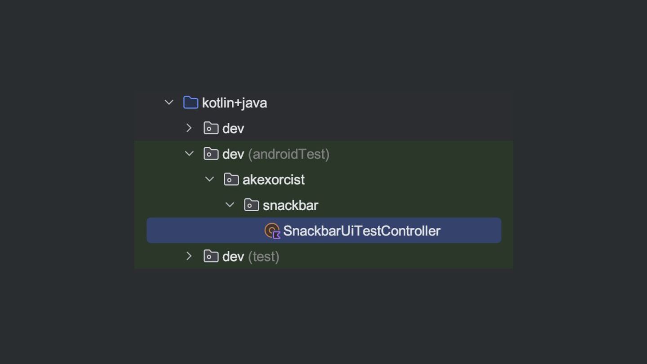Select the snackbar package name
Screen dimensions: 647x364
tap(290, 205)
